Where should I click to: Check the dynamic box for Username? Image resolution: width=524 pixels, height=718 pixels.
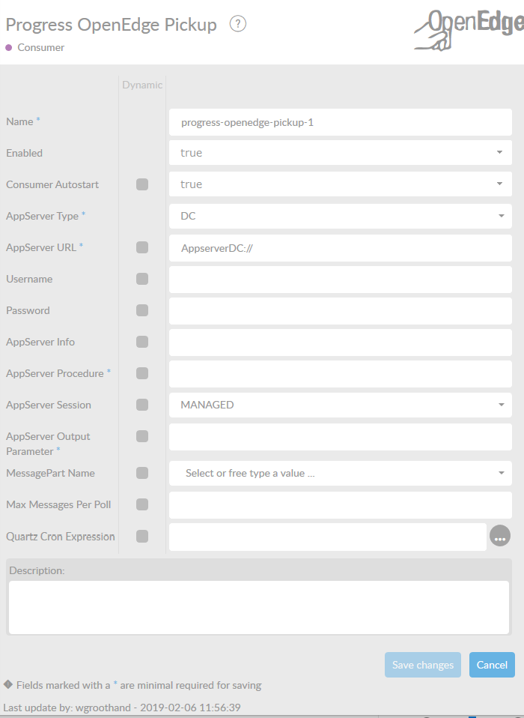coord(142,279)
